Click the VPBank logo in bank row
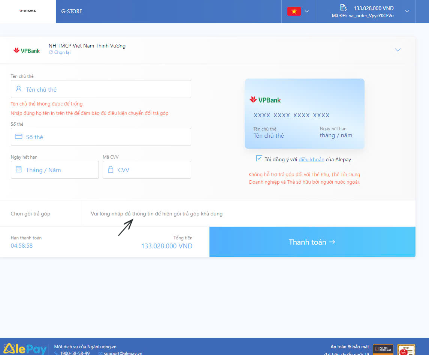The height and width of the screenshot is (355, 429). 27,51
